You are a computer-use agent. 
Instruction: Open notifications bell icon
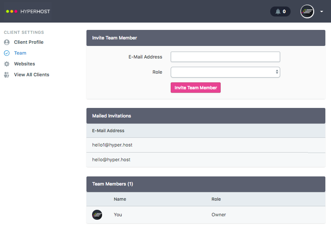point(278,11)
